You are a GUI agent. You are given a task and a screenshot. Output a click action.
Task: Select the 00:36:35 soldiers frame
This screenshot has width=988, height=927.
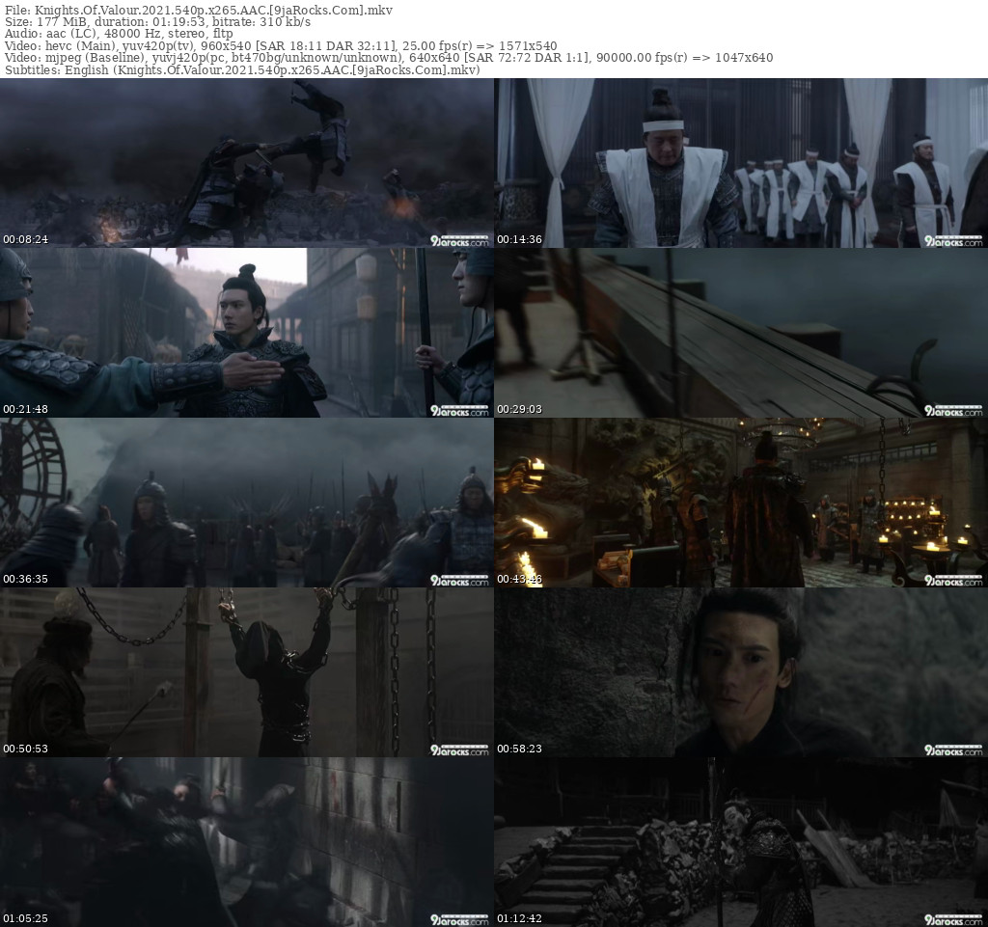(x=247, y=502)
